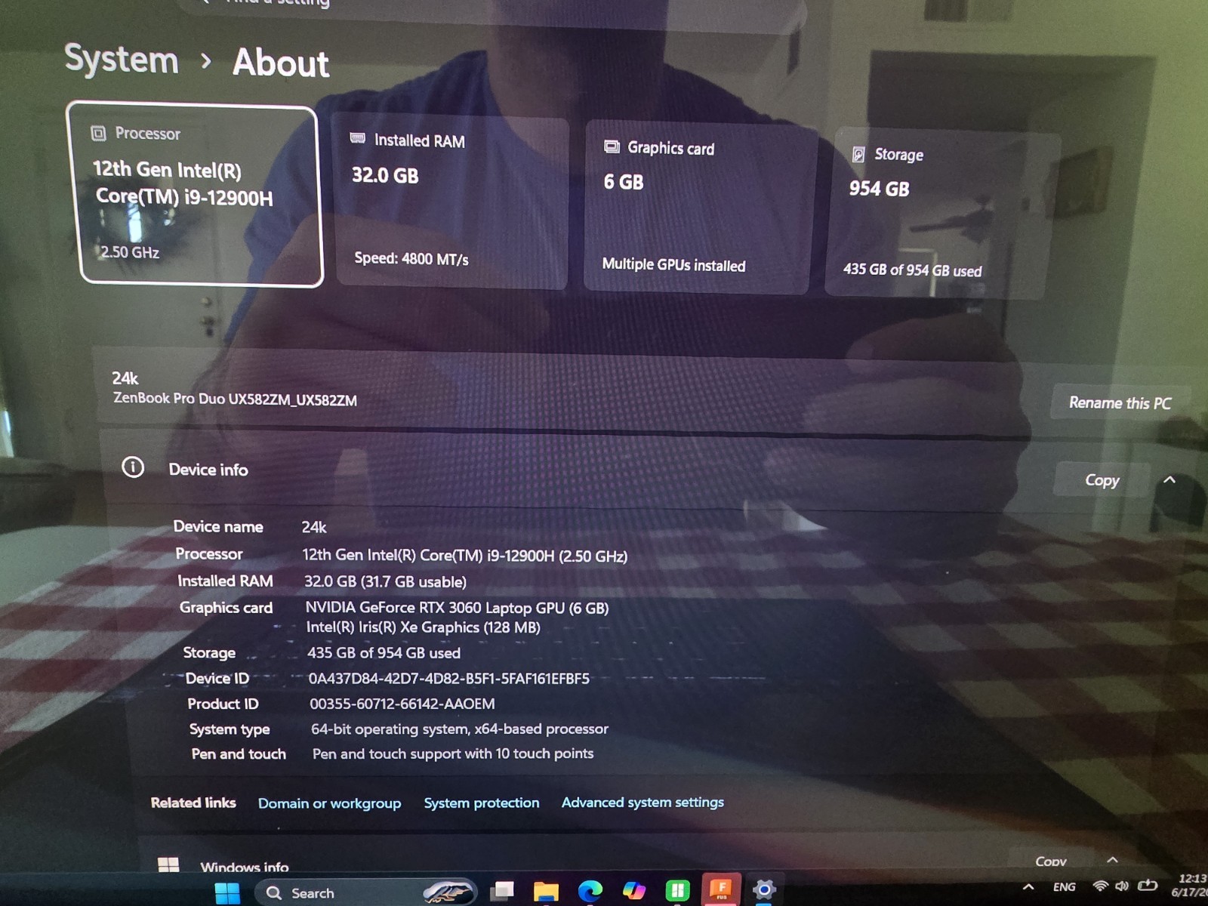Click the NVIDIA GeForce RTX 3060 text
This screenshot has width=1208, height=906.
pyautogui.click(x=457, y=608)
